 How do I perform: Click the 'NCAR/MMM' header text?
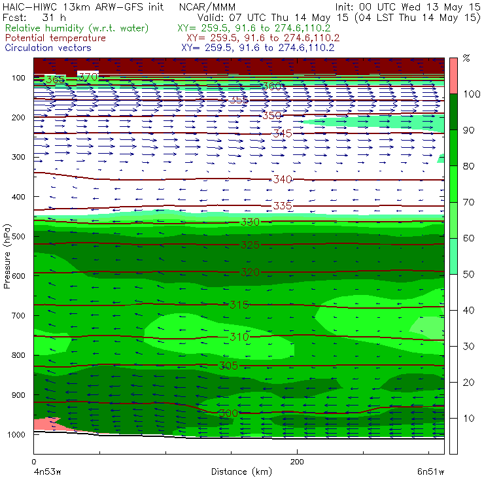(x=207, y=7)
